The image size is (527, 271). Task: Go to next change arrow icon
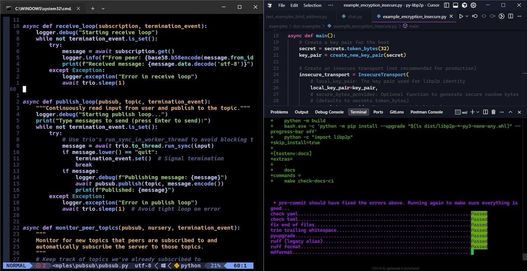(x=492, y=16)
